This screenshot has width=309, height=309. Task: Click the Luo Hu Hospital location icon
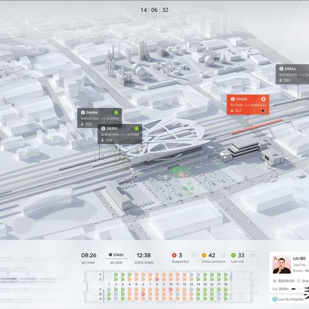point(275,299)
